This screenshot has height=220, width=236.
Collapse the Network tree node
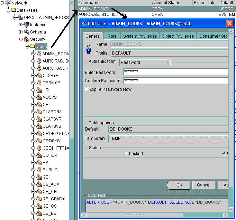coord(2,3)
